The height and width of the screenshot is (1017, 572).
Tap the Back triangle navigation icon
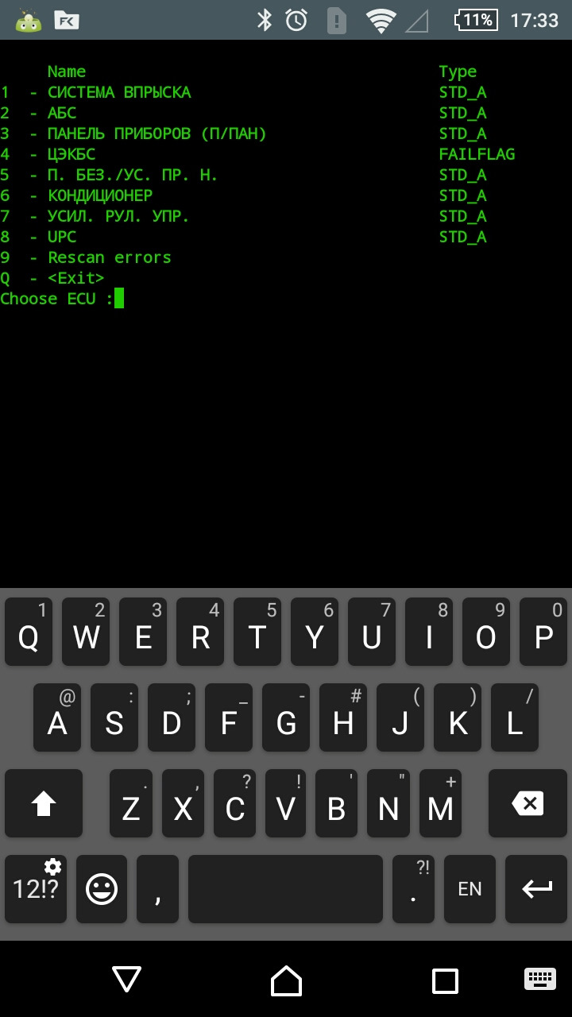(x=127, y=980)
